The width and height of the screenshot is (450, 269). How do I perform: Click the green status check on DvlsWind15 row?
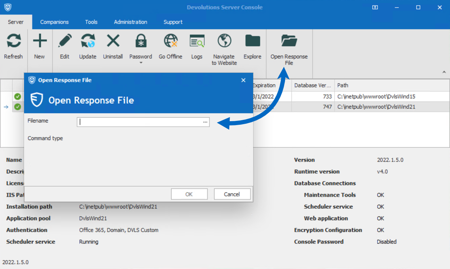point(18,96)
